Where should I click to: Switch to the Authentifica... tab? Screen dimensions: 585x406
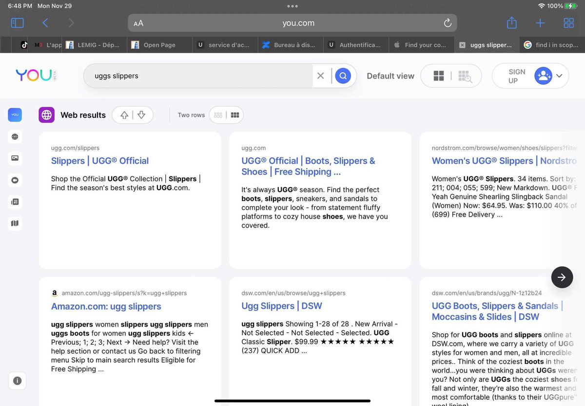[x=357, y=45]
